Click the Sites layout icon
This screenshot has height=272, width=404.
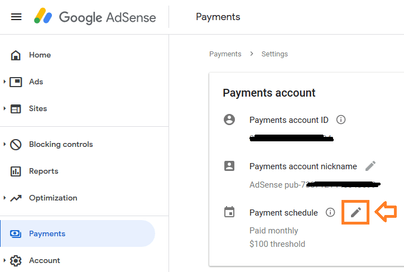point(16,109)
